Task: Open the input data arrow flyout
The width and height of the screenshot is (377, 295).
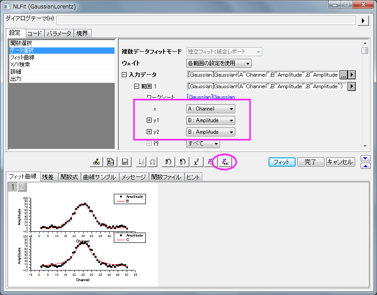Action: click(352, 75)
